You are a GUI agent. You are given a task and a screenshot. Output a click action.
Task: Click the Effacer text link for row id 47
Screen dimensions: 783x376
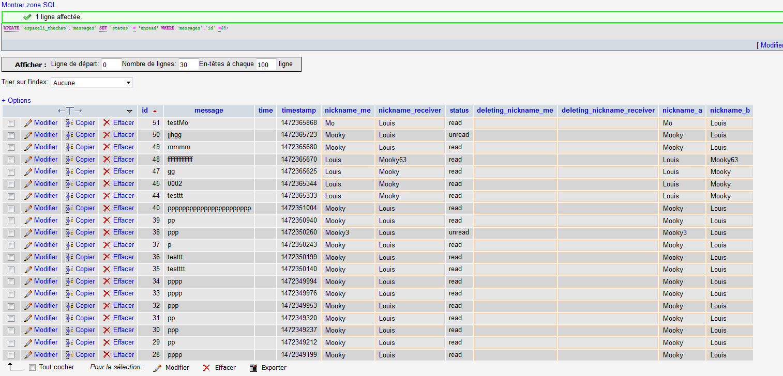[x=124, y=171]
